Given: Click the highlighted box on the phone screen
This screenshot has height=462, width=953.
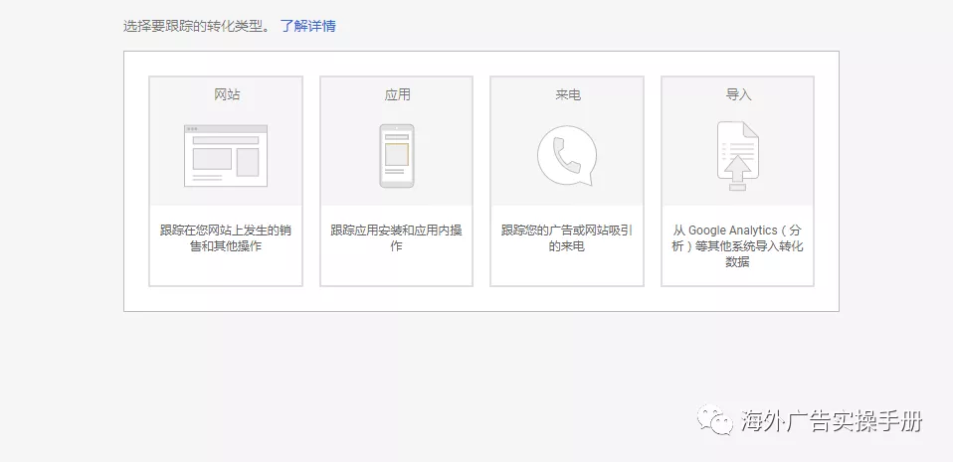Looking at the screenshot, I should coord(396,154).
